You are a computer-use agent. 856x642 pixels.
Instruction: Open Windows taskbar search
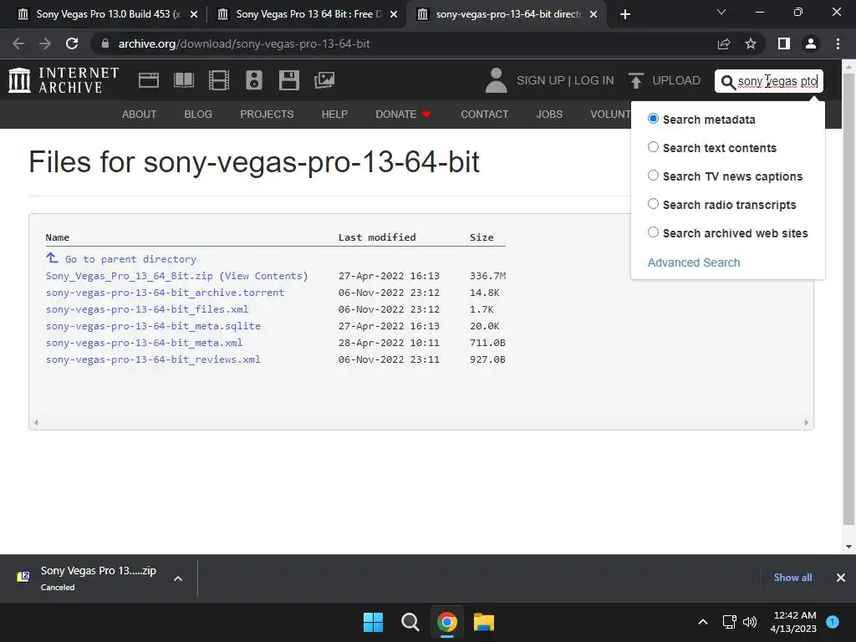[410, 622]
